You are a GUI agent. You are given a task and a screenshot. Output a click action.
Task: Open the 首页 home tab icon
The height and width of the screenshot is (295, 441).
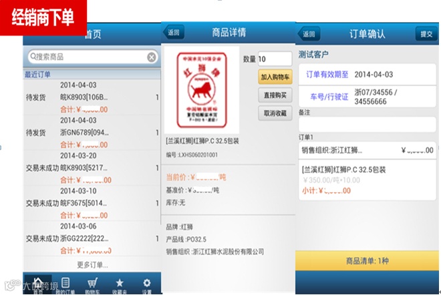tap(38, 284)
